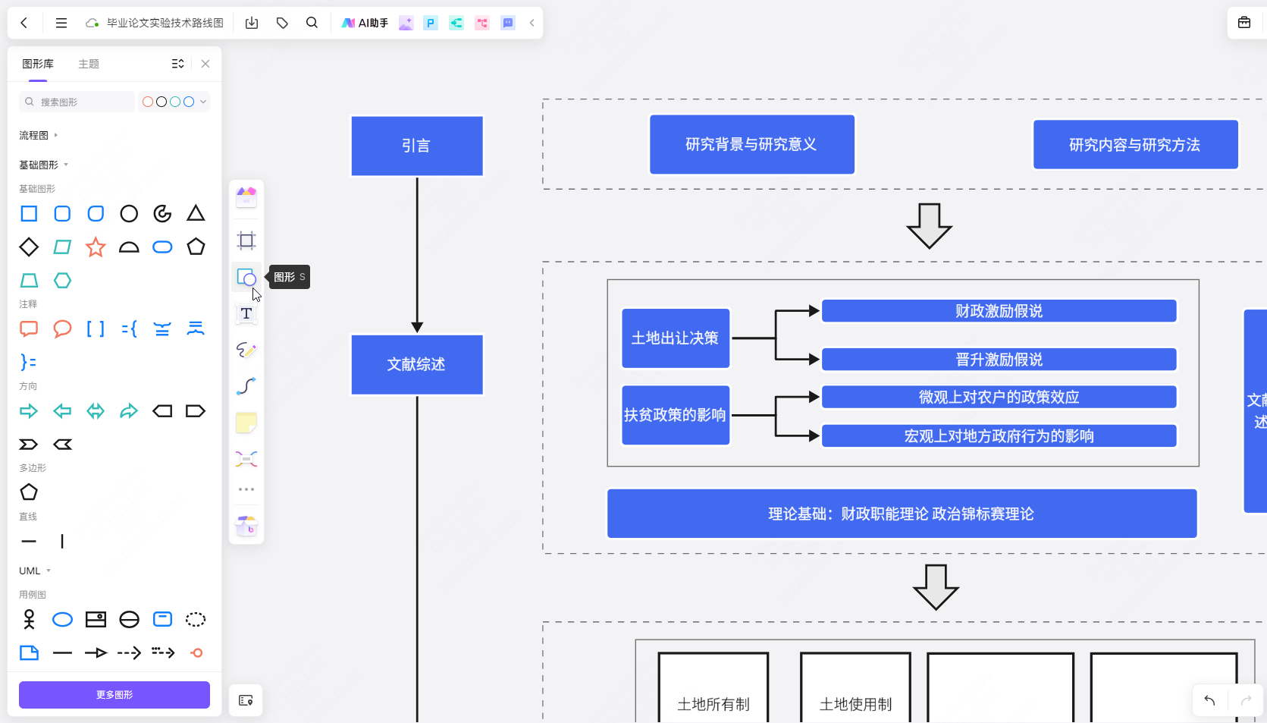Select the 研究内容与研究方法 box
Image resolution: width=1267 pixels, height=723 pixels.
point(1135,144)
